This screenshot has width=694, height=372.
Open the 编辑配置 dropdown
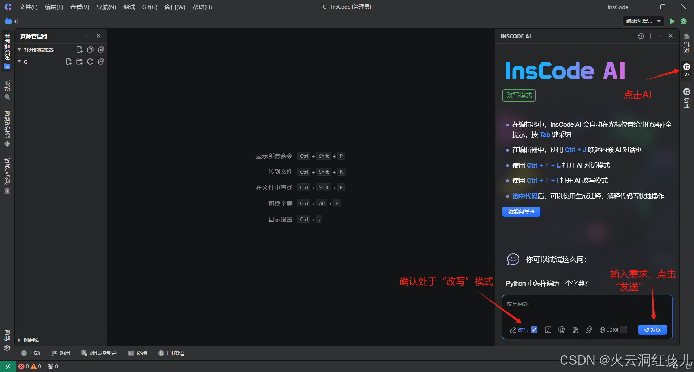(x=643, y=21)
